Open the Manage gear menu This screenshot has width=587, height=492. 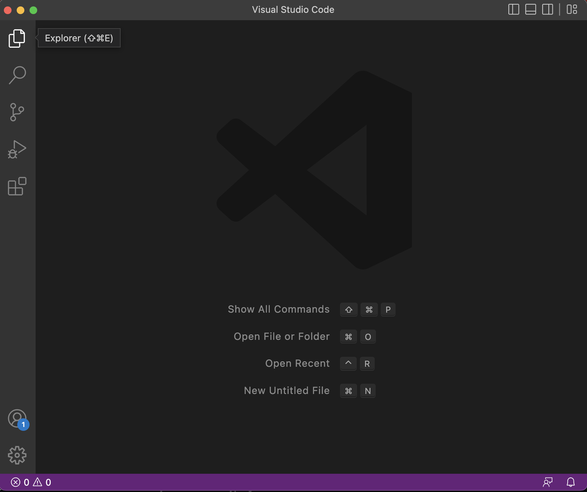17,455
